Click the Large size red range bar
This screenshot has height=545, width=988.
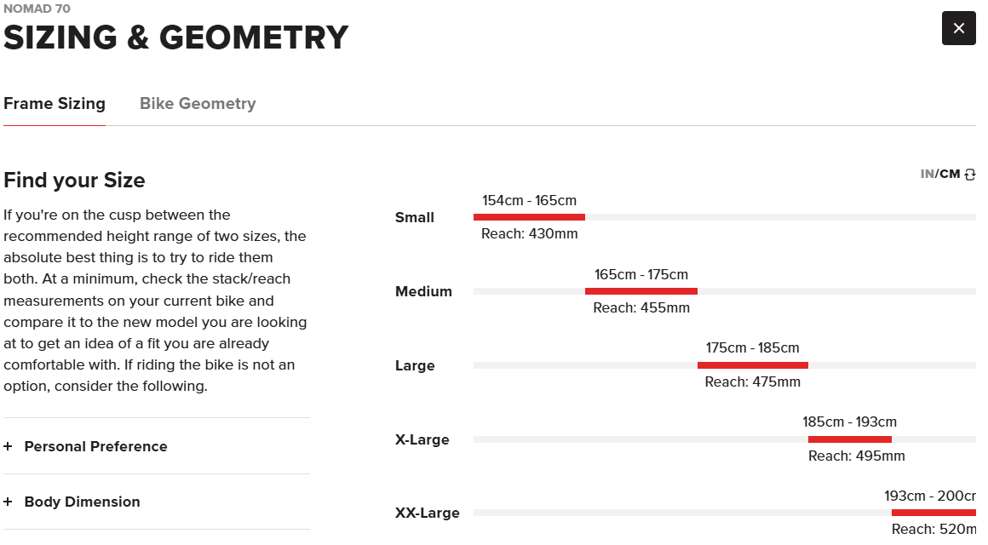pos(752,365)
